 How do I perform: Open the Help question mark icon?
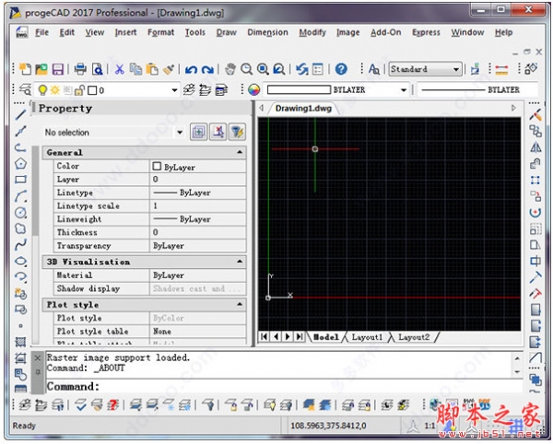coord(341,69)
